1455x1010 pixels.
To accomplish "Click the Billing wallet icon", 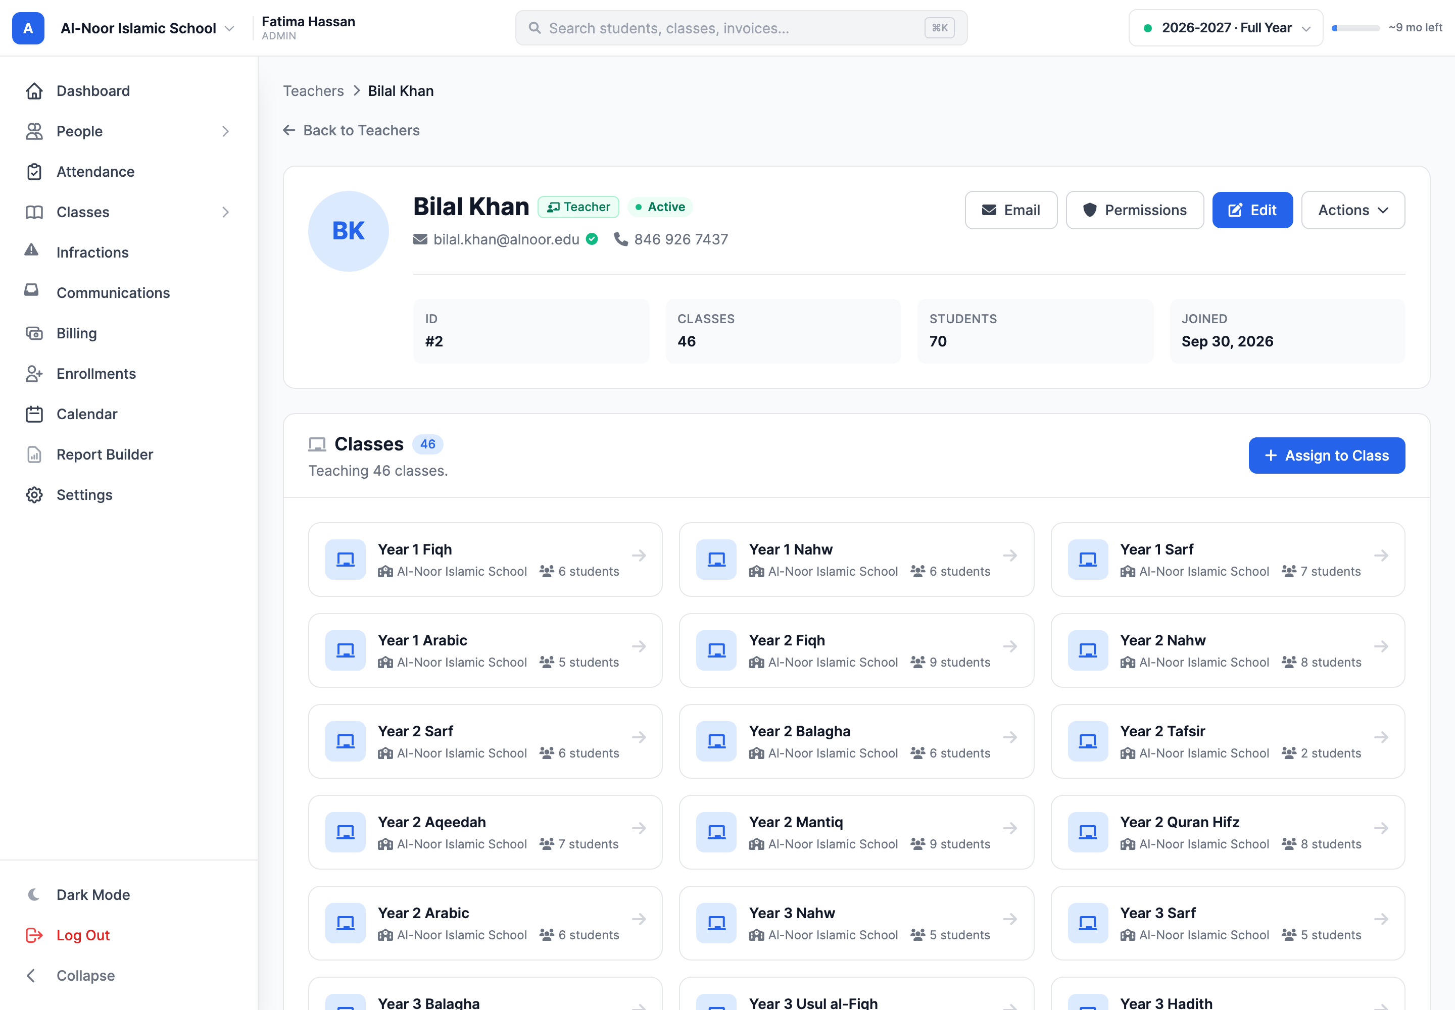I will coord(34,333).
